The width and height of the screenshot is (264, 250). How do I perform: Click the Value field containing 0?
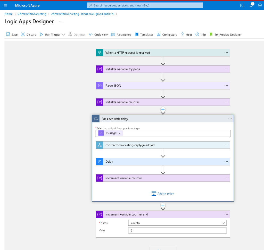coord(177,230)
